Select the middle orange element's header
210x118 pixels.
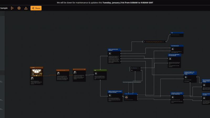click(63, 70)
